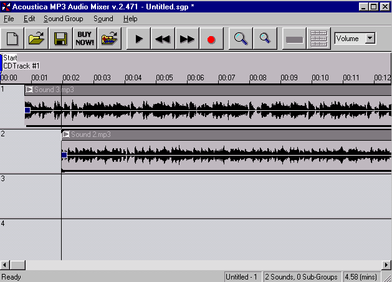The height and width of the screenshot is (282, 392).
Task: Select the Sound 3.mp3 title bar
Action: tap(208, 90)
